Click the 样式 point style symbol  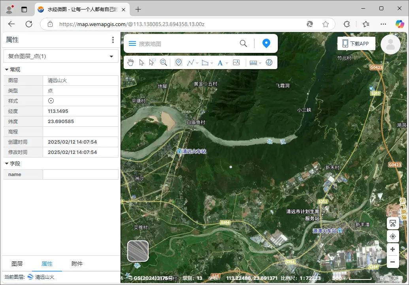51,101
